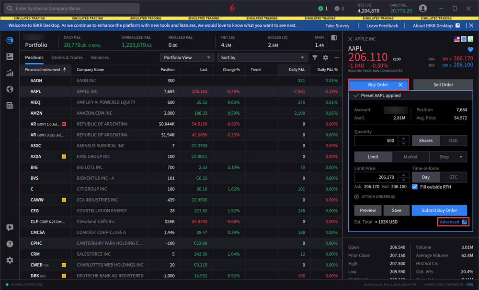Click the Attach Orders plus icon
The image size is (479, 290).
pyautogui.click(x=356, y=197)
